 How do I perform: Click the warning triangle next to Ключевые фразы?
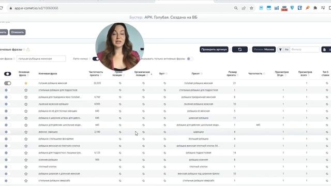click(x=28, y=50)
